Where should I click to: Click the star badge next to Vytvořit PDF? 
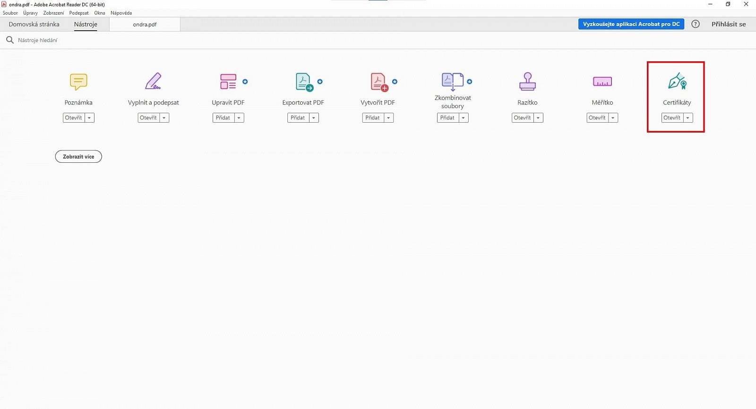395,82
